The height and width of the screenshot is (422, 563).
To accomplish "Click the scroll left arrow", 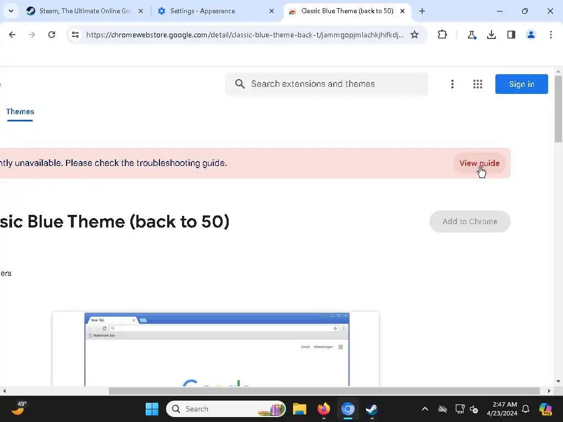I will tap(4, 391).
